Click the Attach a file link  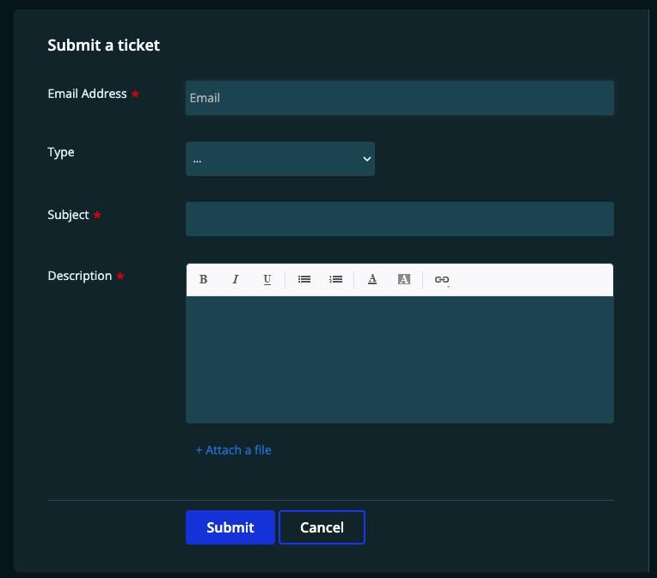point(233,450)
